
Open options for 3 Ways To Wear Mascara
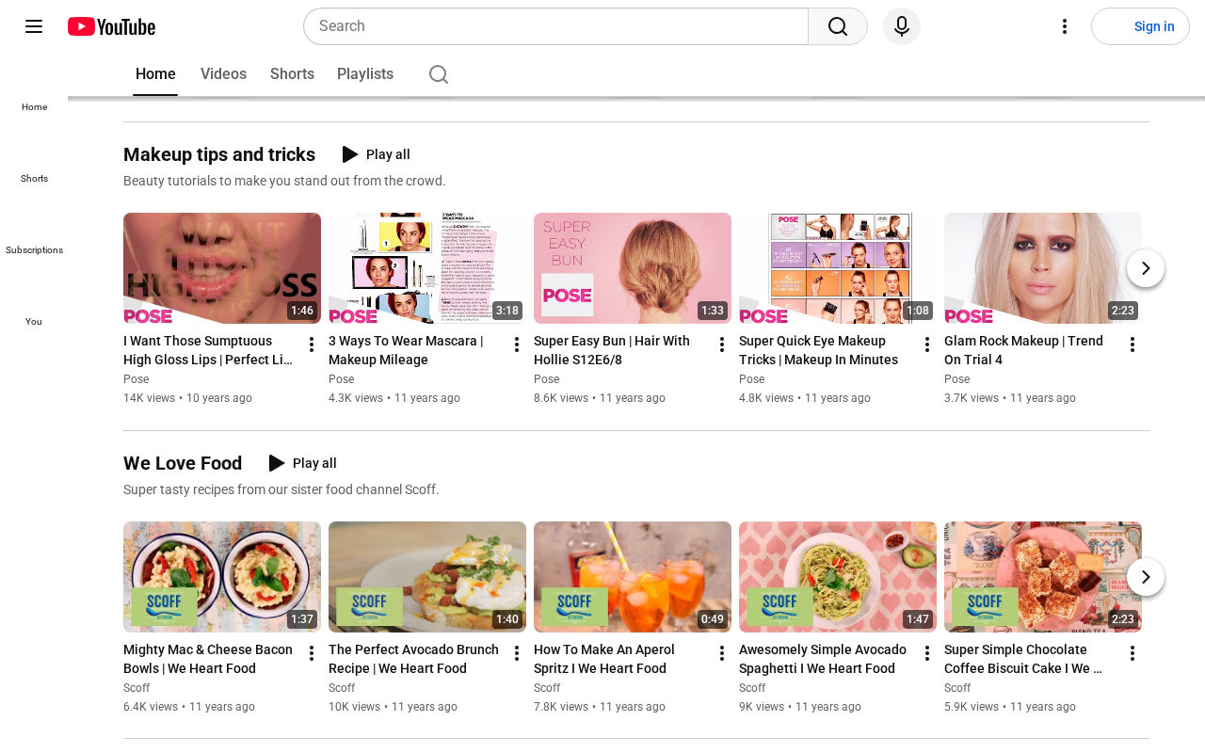pyautogui.click(x=517, y=344)
